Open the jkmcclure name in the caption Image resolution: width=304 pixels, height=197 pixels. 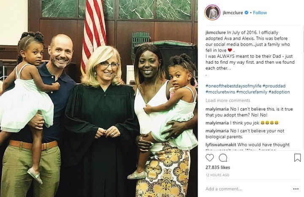[216, 32]
